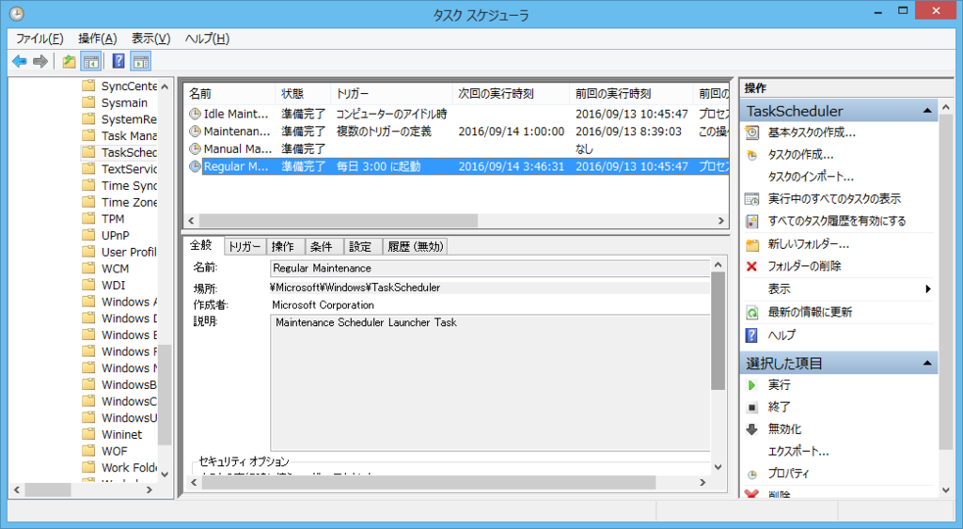This screenshot has width=963, height=529.
Task: Click the タスクの作成 icon
Action: [x=751, y=155]
